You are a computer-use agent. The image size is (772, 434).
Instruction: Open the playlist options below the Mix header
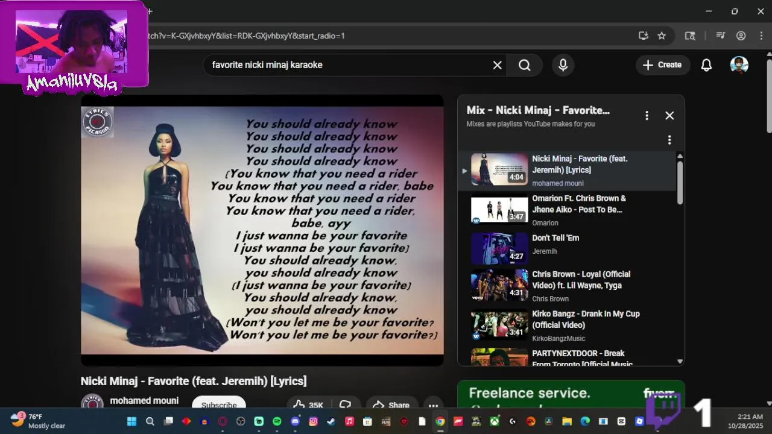tap(669, 140)
